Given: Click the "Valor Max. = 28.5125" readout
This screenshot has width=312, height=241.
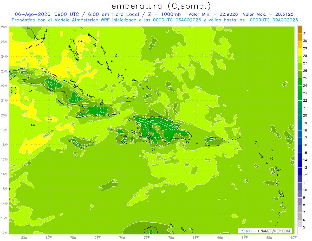Looking at the screenshot, I should (x=268, y=14).
